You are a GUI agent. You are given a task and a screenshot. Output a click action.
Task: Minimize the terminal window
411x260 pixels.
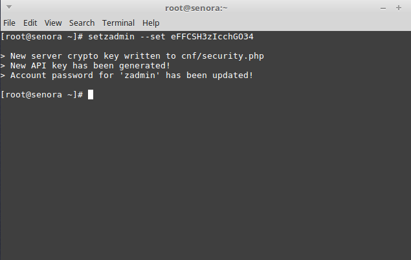tap(383, 8)
